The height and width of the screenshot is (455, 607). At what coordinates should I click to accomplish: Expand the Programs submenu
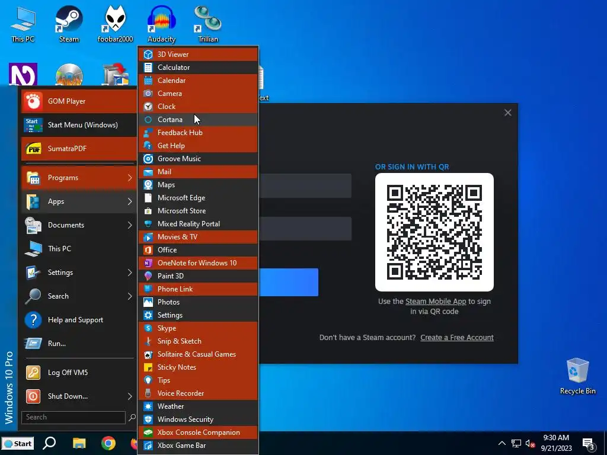click(x=79, y=178)
